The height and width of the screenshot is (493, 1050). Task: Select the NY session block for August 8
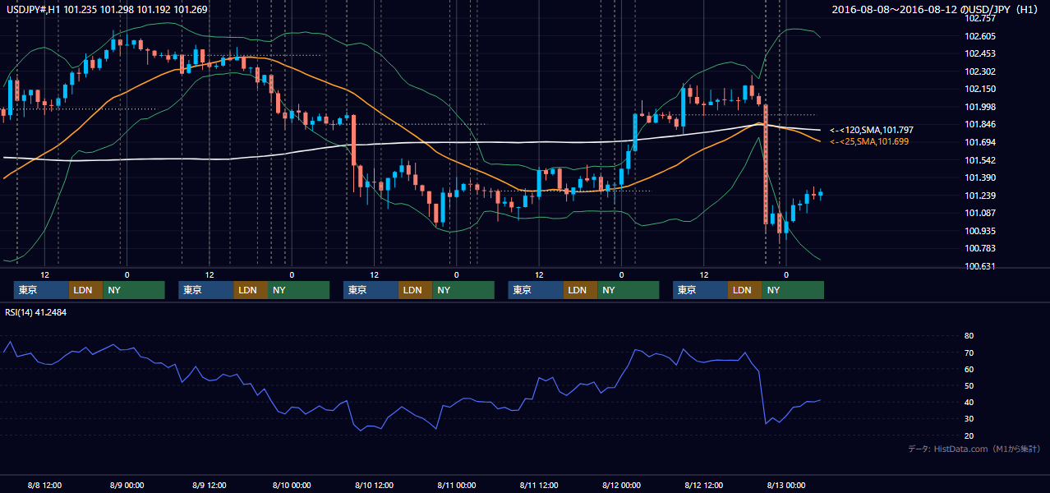coord(134,290)
